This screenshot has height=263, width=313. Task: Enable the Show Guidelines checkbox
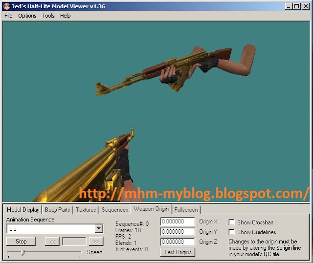pos(231,232)
